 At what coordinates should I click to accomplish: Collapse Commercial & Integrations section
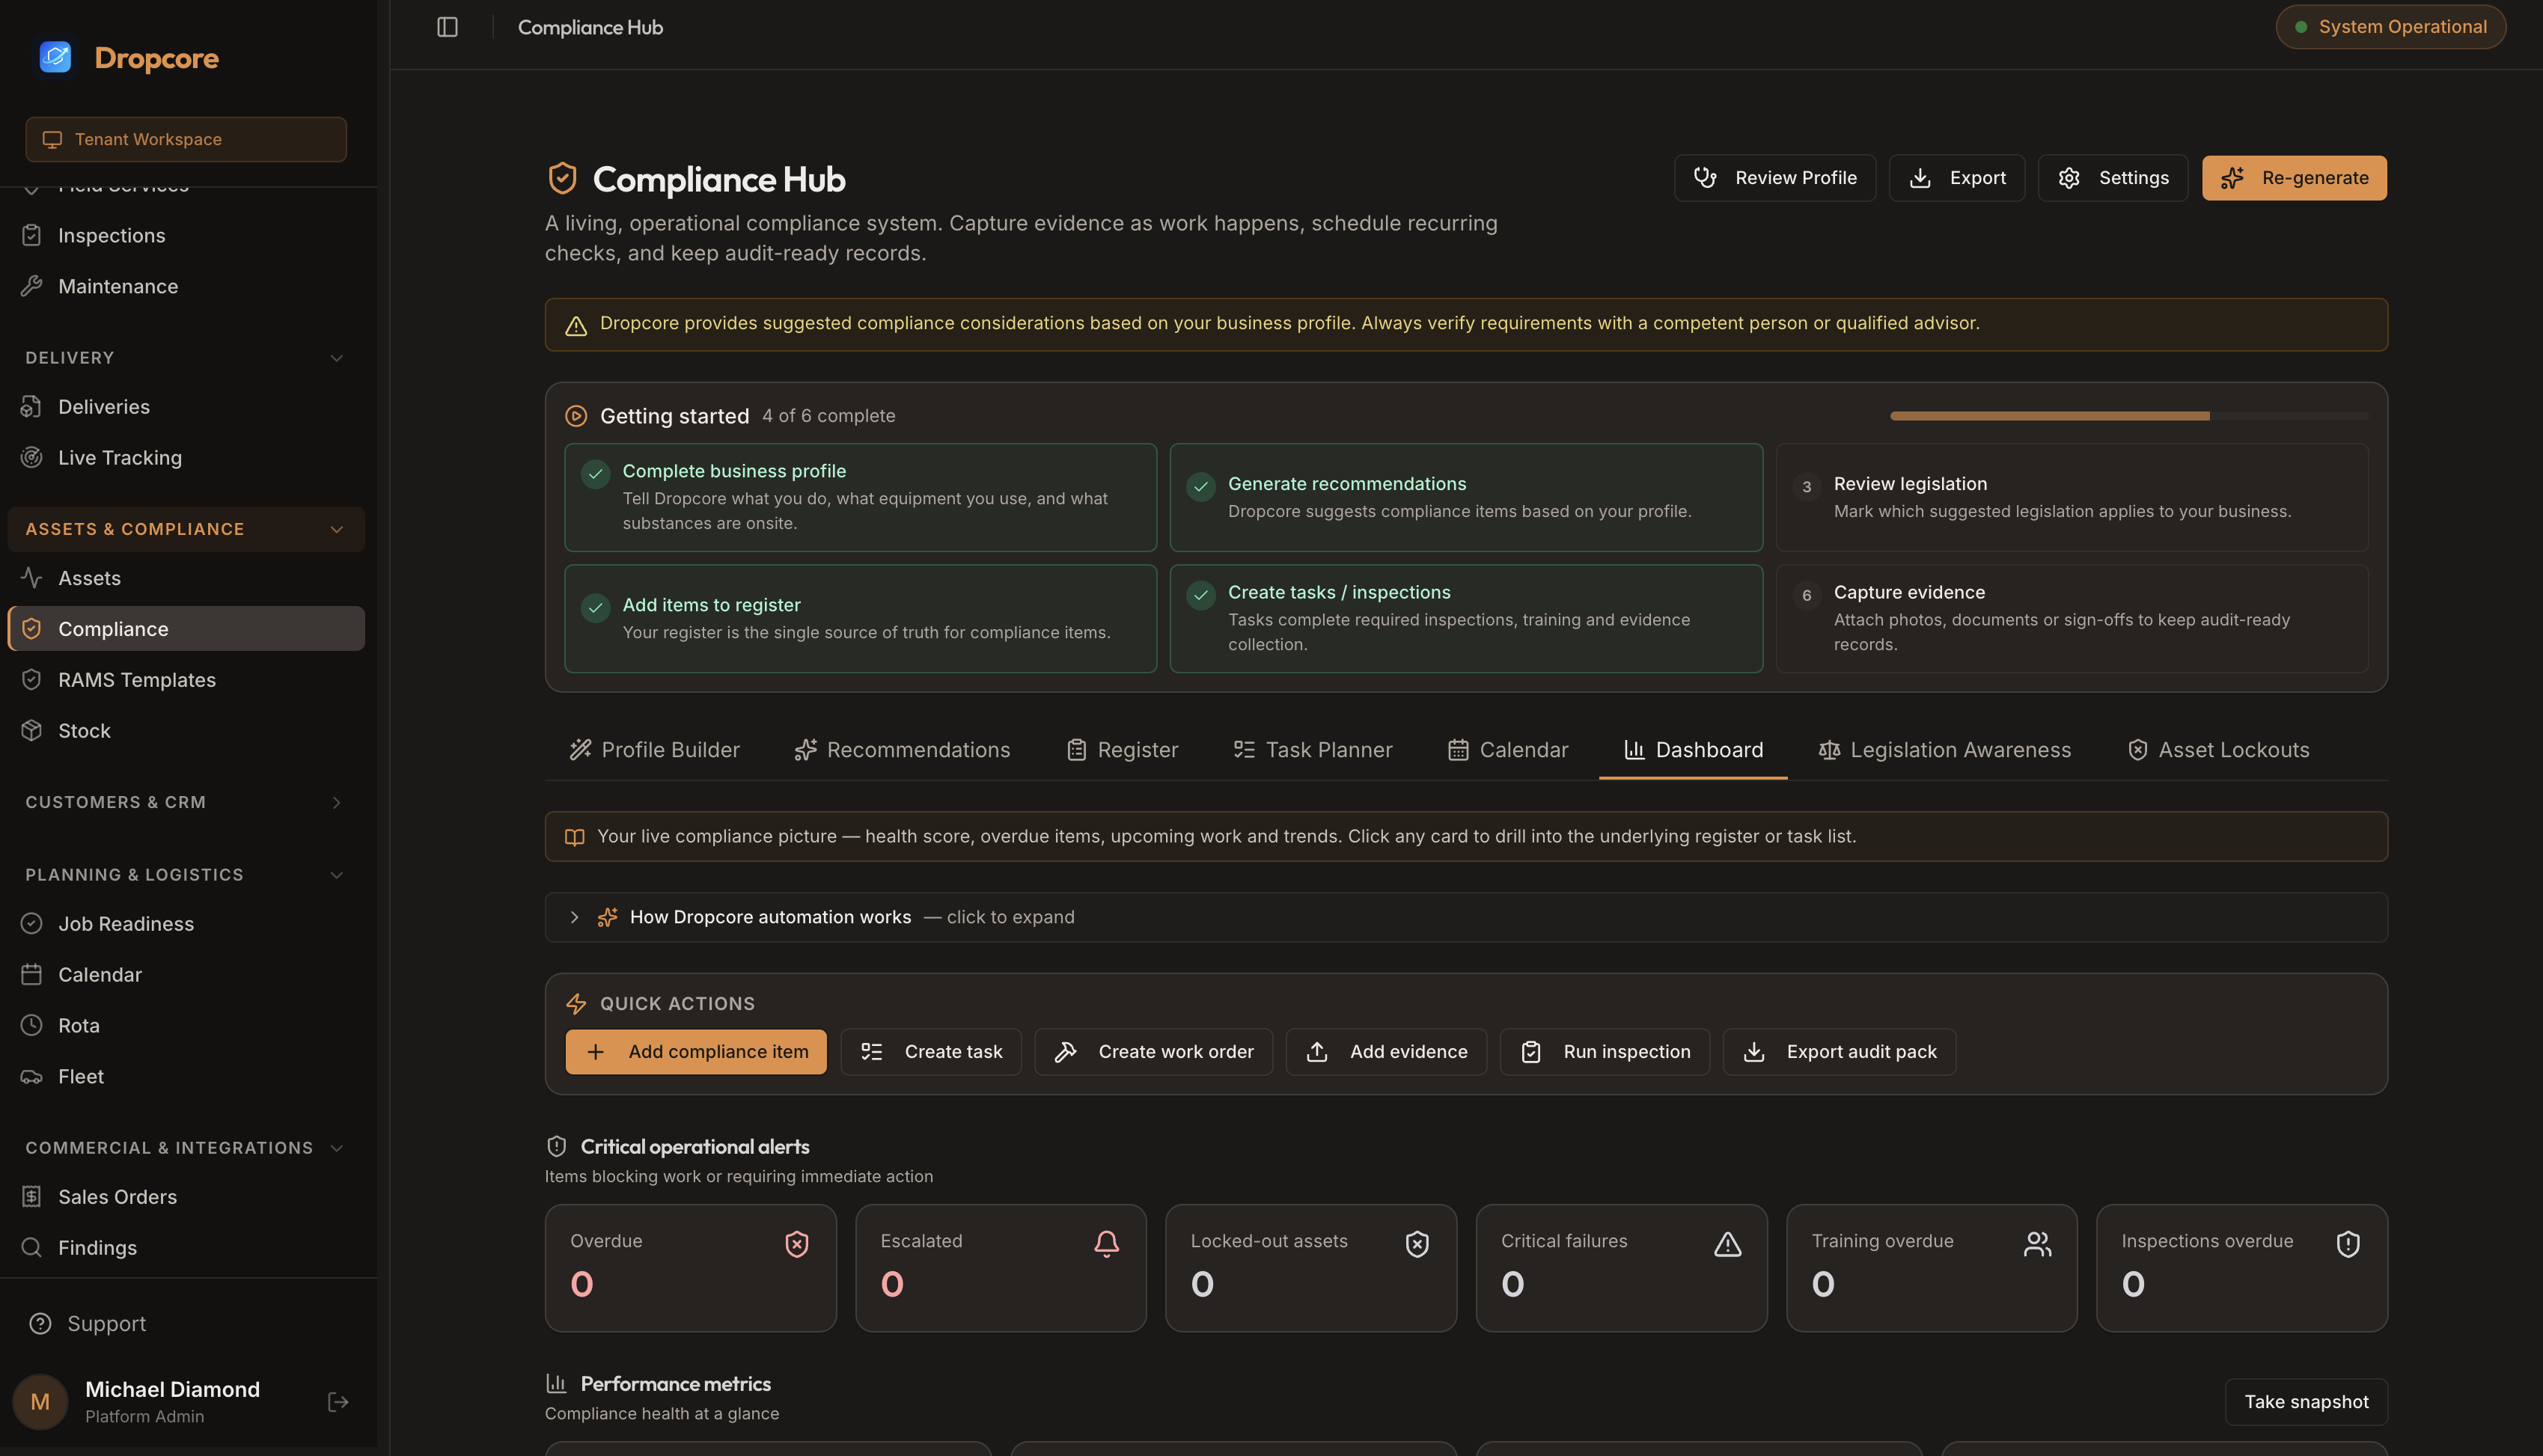pos(186,1148)
